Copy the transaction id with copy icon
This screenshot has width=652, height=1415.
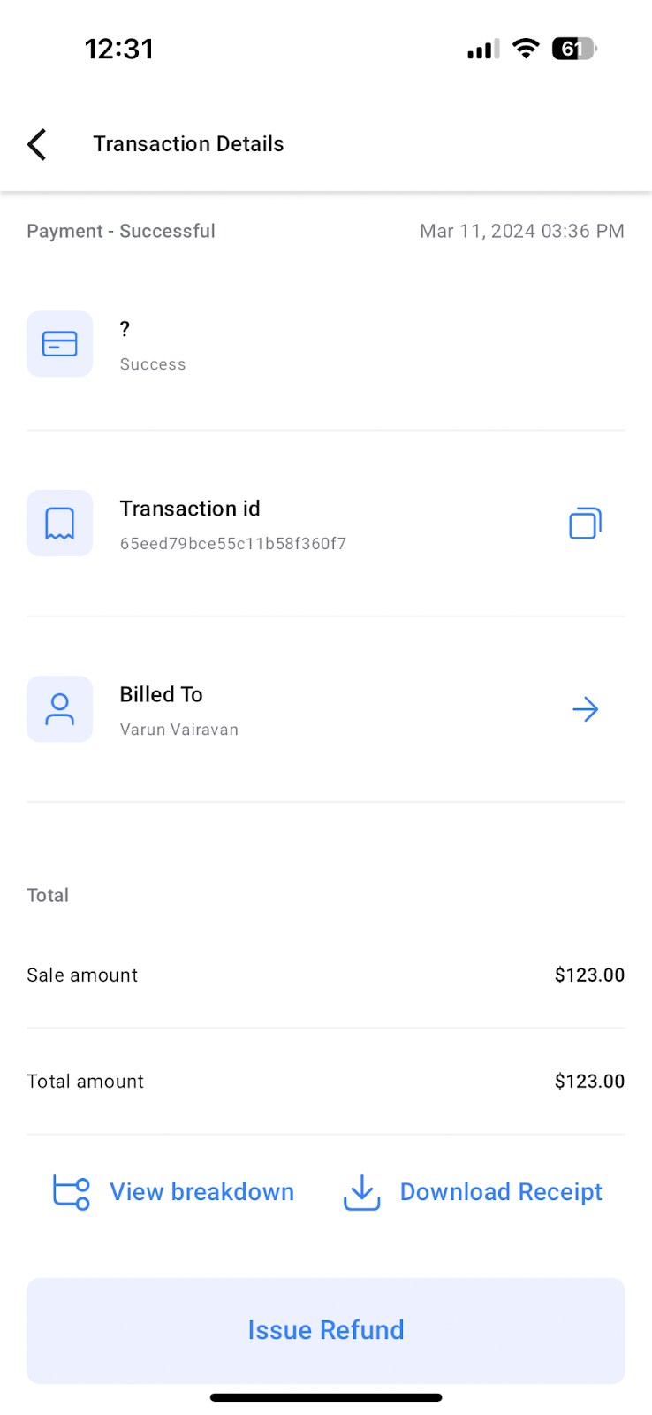[585, 524]
